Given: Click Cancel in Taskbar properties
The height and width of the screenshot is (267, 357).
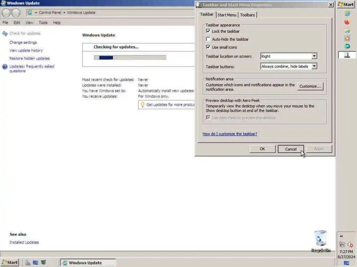Looking at the screenshot, I should (291, 149).
